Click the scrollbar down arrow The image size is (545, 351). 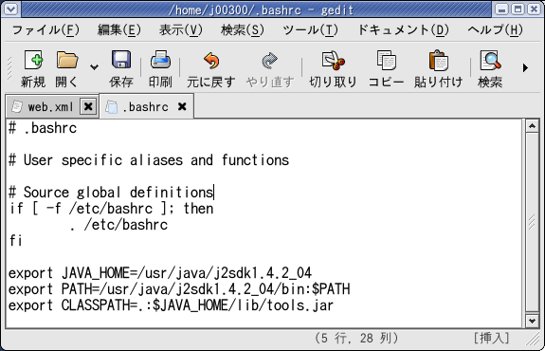click(532, 321)
